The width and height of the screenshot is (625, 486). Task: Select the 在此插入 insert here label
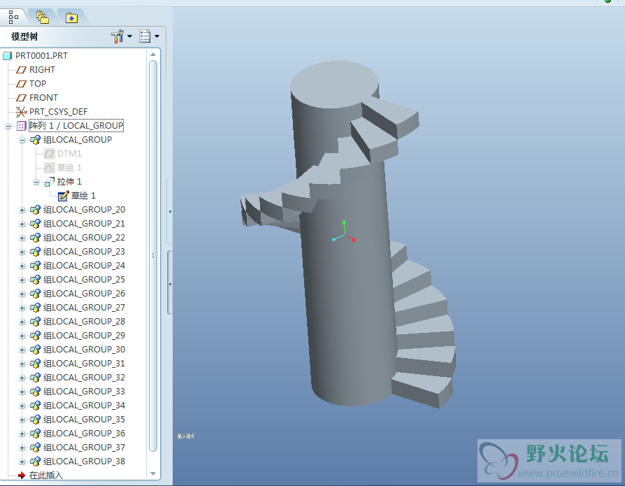(46, 476)
